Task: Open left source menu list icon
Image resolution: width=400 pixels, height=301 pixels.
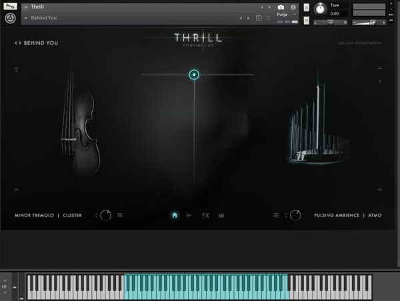Action: (x=119, y=215)
